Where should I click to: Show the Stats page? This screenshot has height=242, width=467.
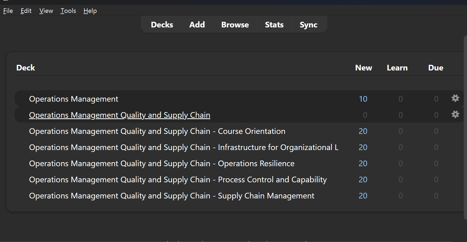(274, 25)
